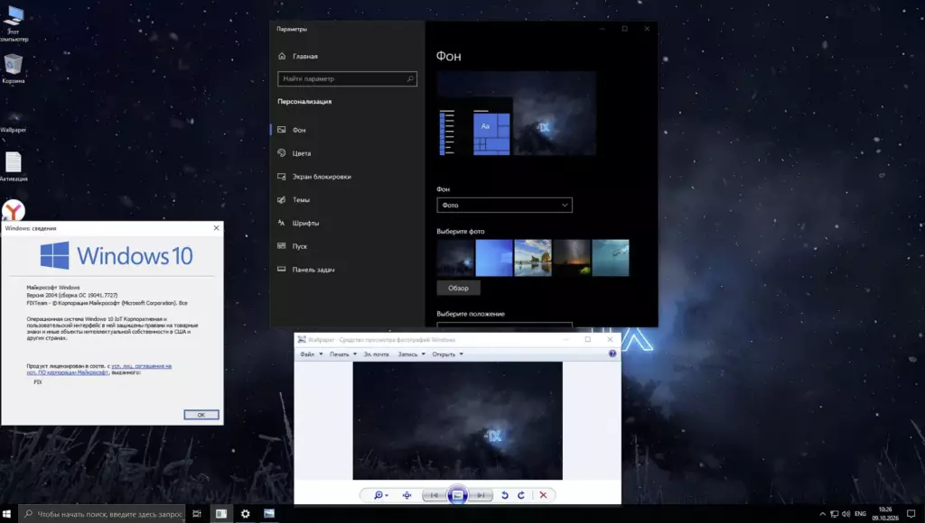Screen dimensions: 925x523
Task: Show hidden tray icons chevron
Action: click(x=822, y=514)
